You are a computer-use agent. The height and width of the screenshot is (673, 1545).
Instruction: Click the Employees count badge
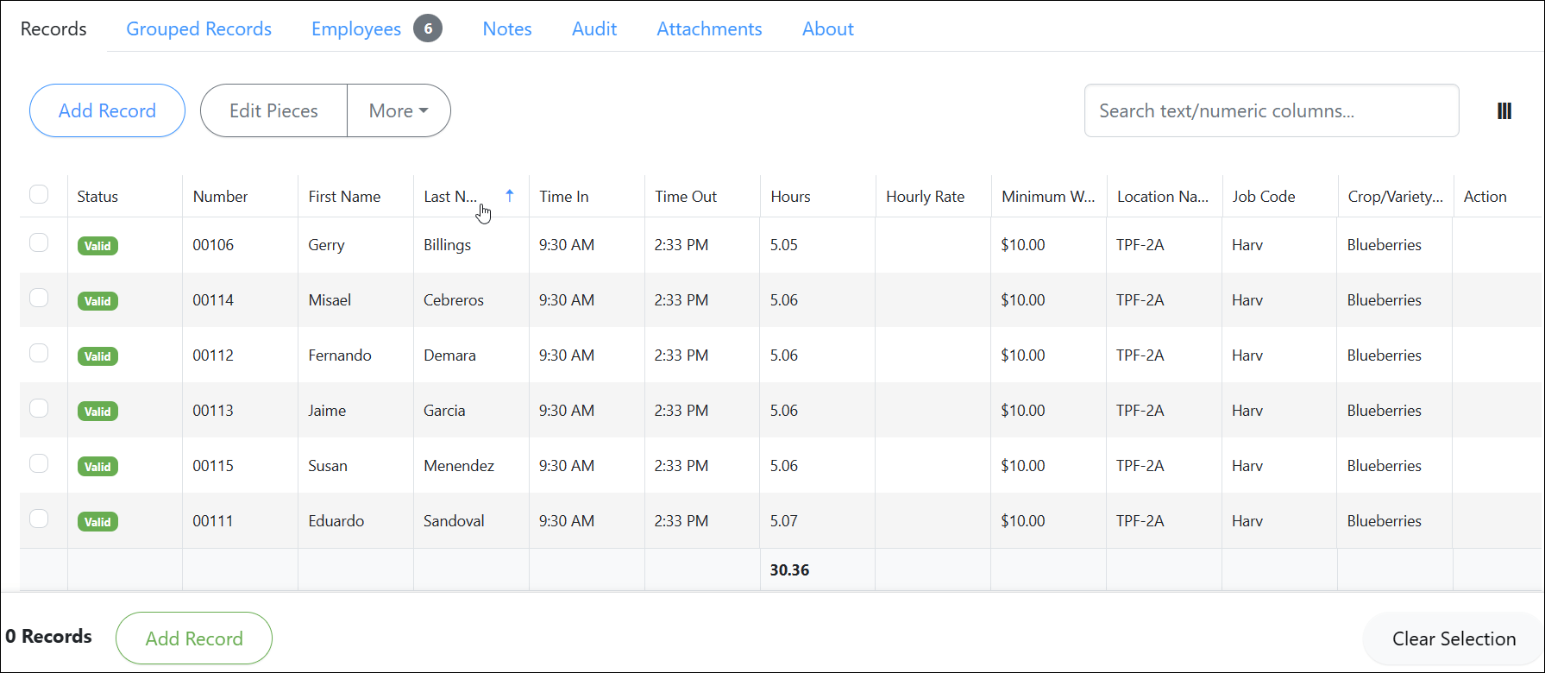coord(428,28)
